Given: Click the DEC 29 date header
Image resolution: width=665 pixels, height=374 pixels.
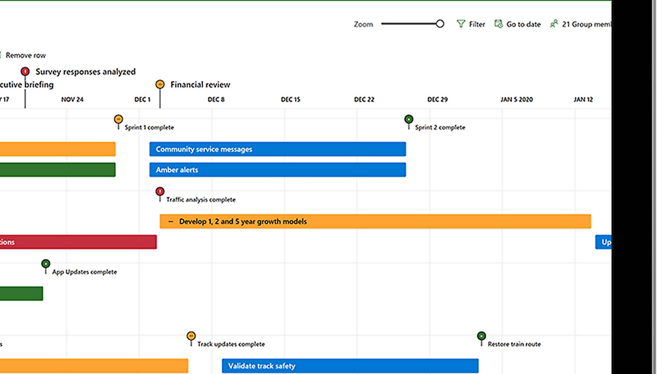Looking at the screenshot, I should tap(438, 99).
